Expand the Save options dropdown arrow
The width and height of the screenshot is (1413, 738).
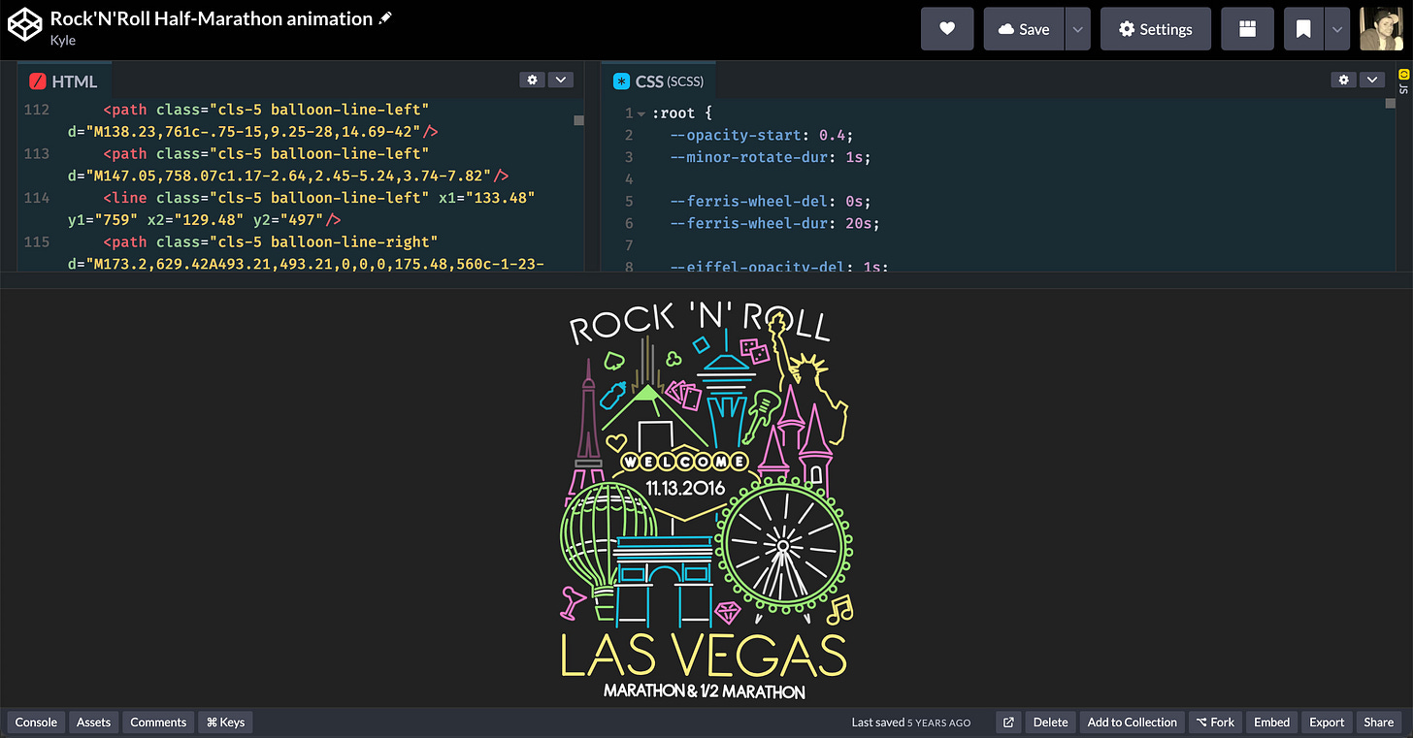(x=1077, y=29)
